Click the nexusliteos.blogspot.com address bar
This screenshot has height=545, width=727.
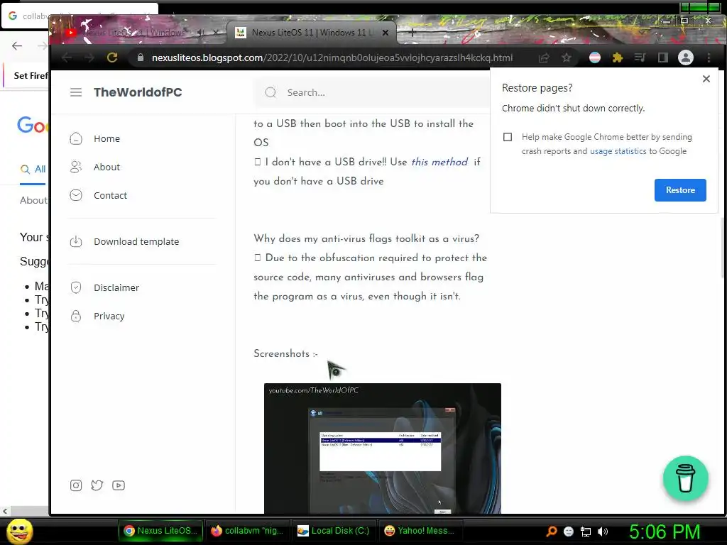point(332,57)
